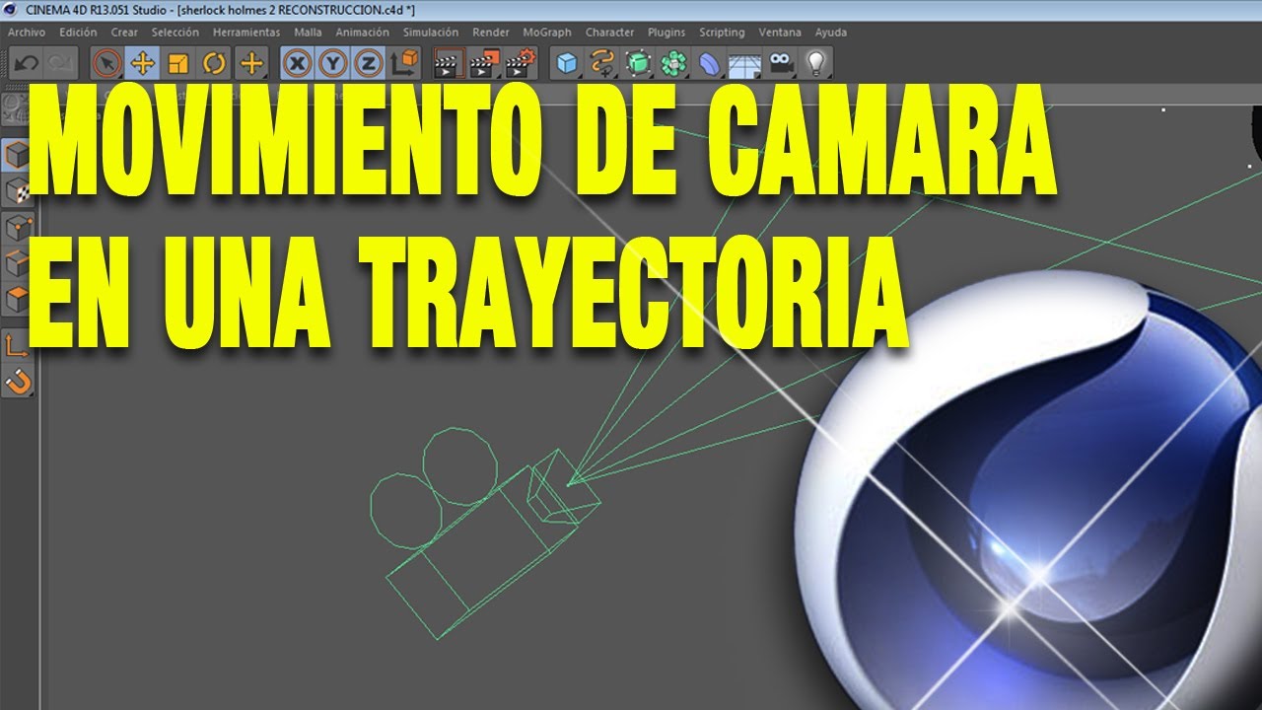
Task: Click the yellow plus recent-tool icon
Action: click(251, 64)
